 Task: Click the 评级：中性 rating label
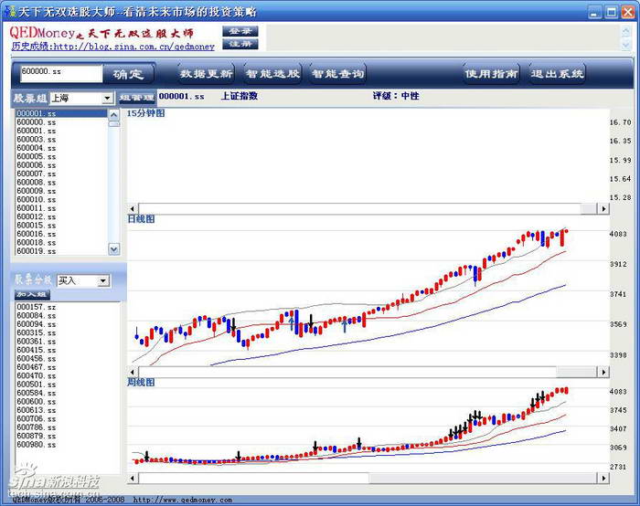tap(396, 96)
